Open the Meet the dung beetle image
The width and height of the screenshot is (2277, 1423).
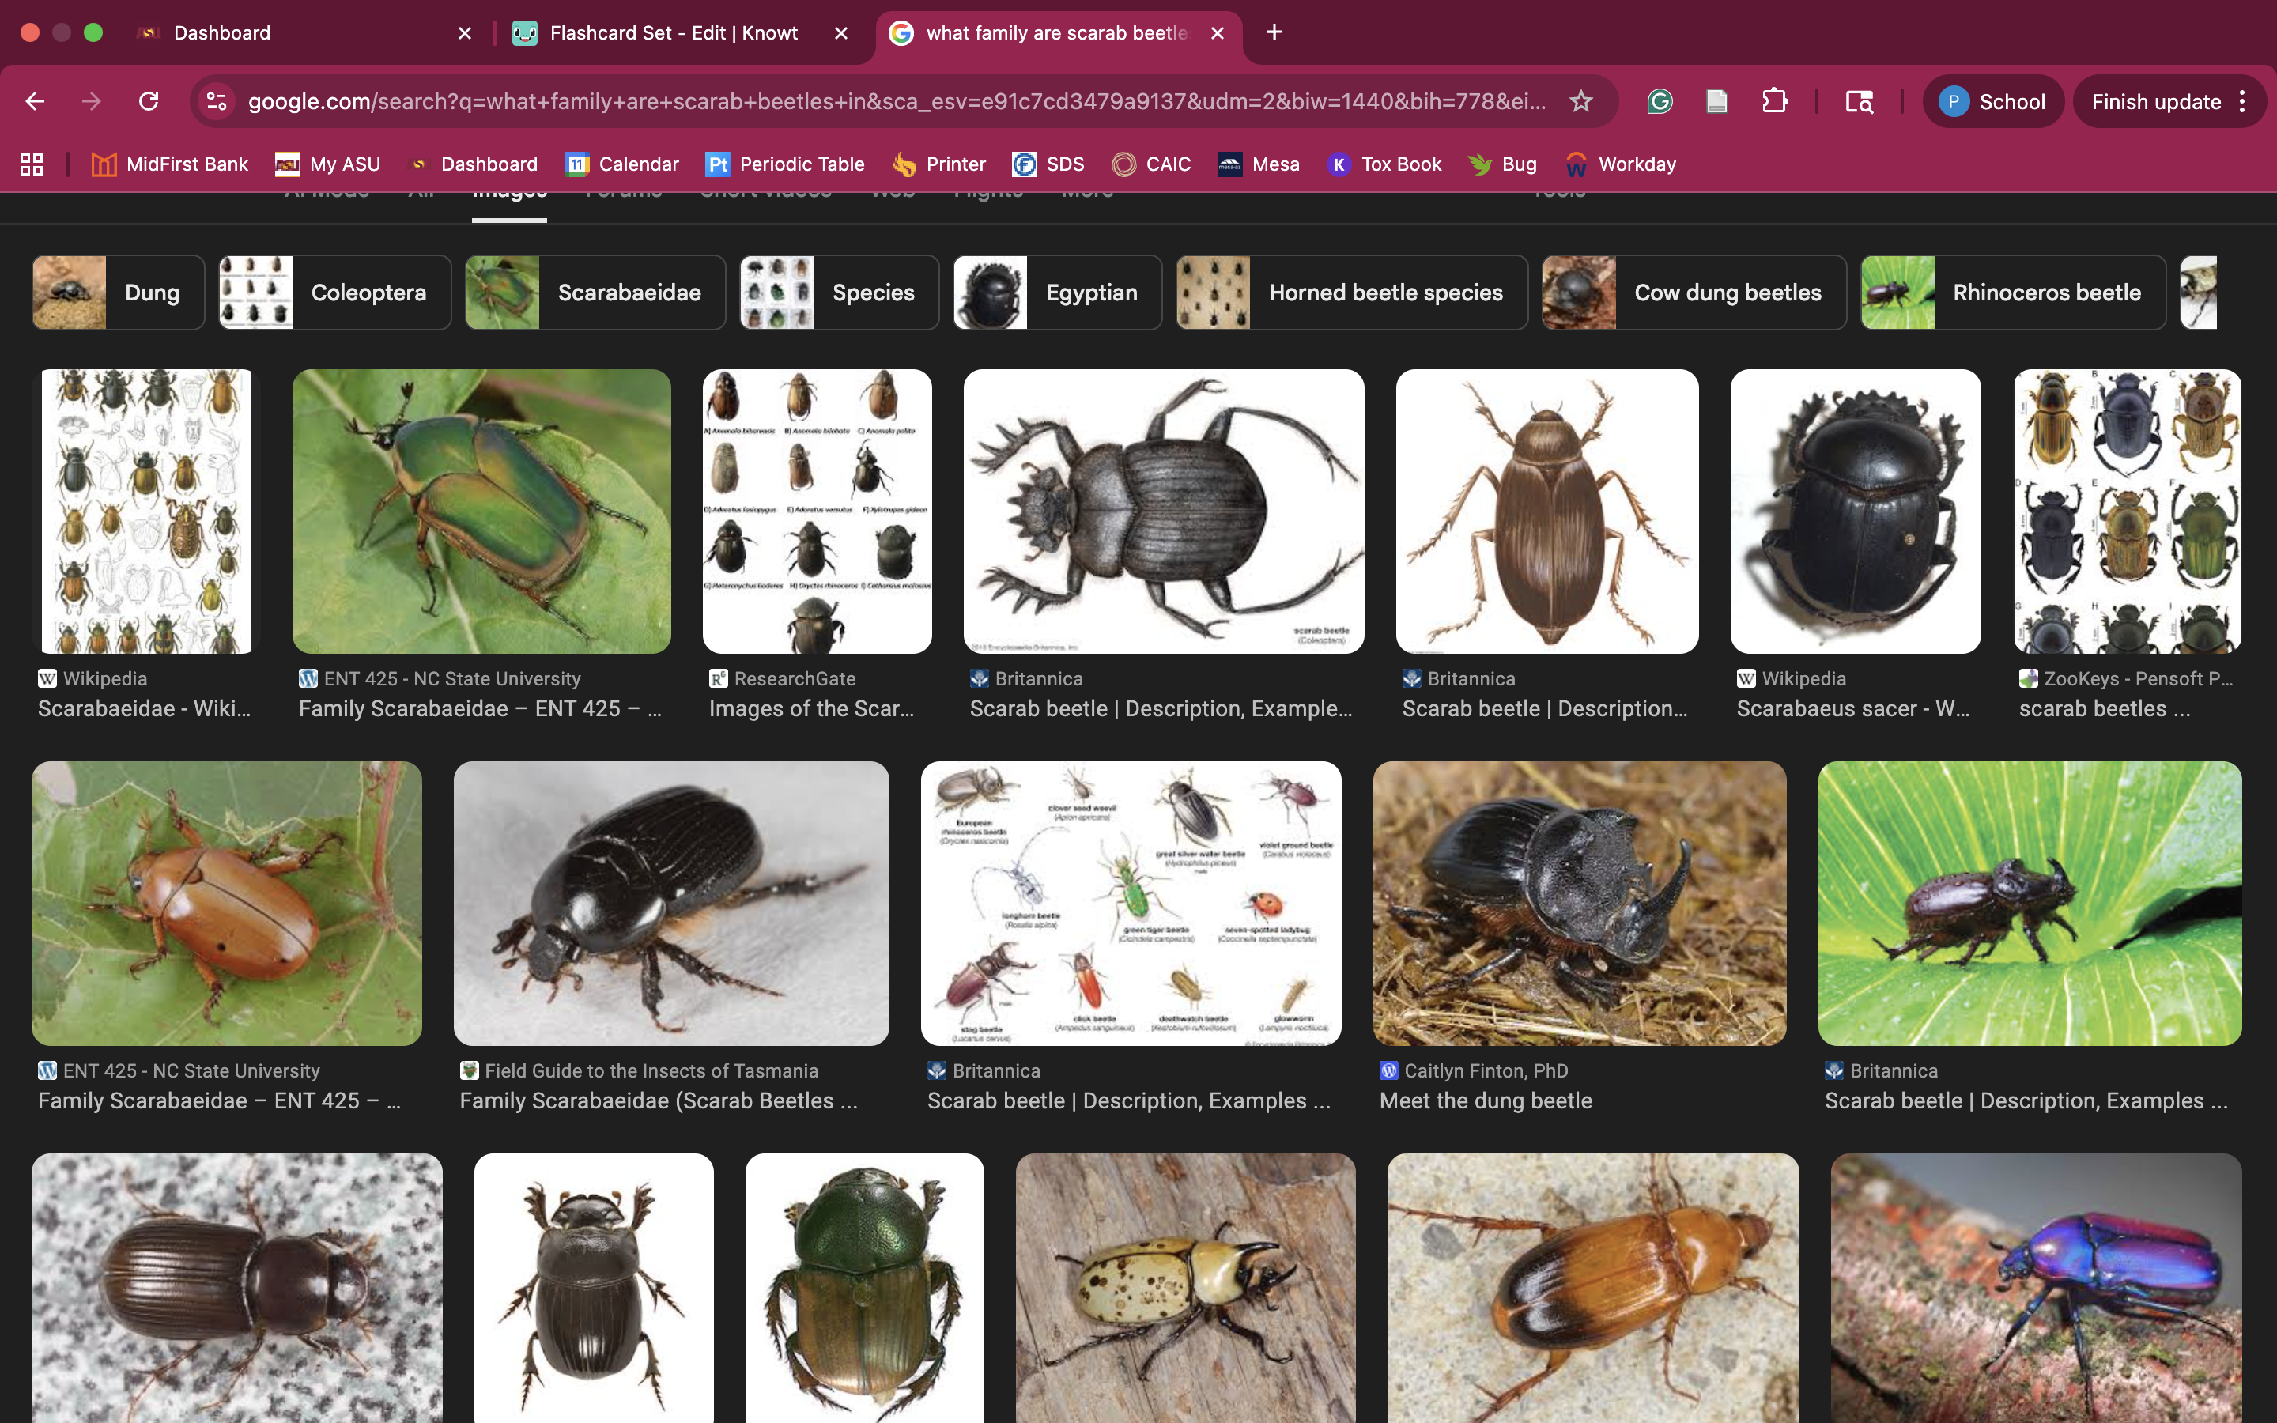(1579, 903)
